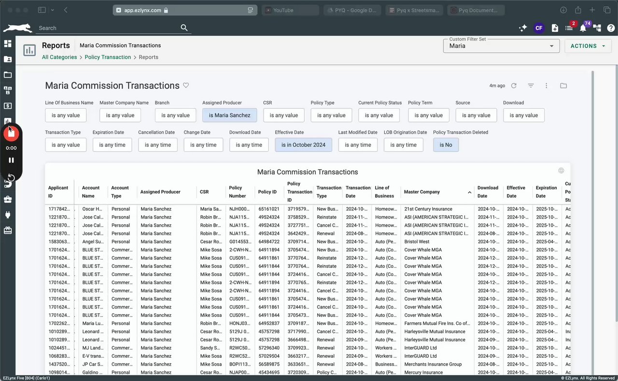618x381 pixels.
Task: Expand the ACTIONS dropdown
Action: point(589,46)
